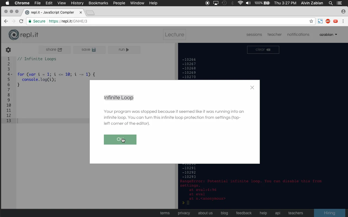Open a new browser tab
The width and height of the screenshot is (348, 217).
(x=90, y=13)
